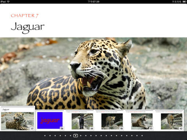Go to chapter dot right after current indicator

point(81,136)
